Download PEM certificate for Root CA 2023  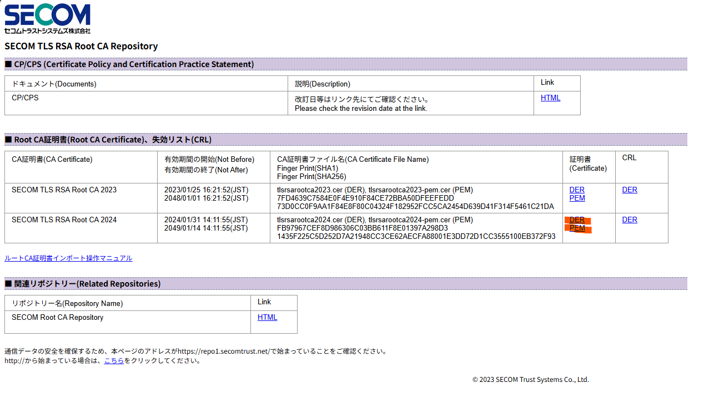577,198
